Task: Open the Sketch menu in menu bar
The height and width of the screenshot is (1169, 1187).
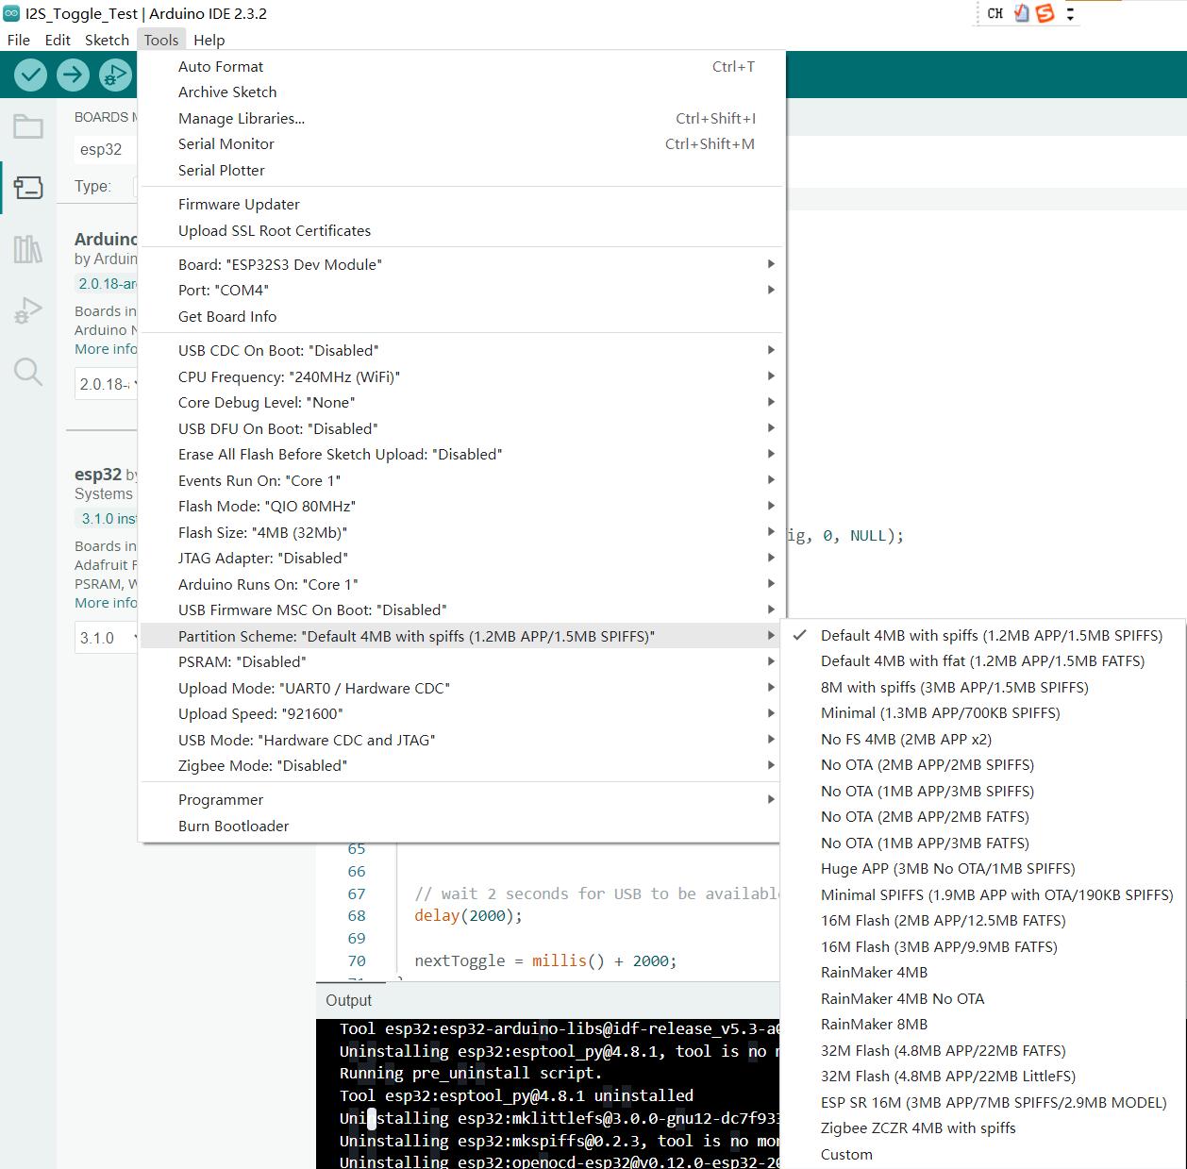Action: coord(107,40)
